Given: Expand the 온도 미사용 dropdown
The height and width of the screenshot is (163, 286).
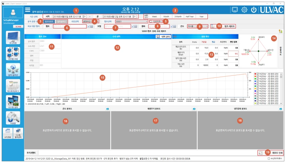Looking at the screenshot, I should 207,26.
